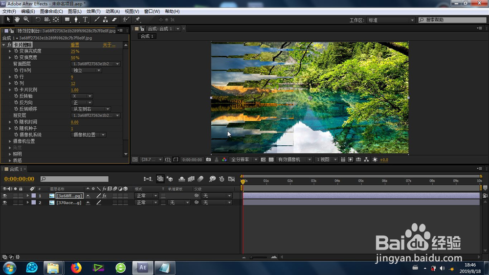489x275 pixels.
Task: Select the Brush tool
Action: pyautogui.click(x=97, y=20)
